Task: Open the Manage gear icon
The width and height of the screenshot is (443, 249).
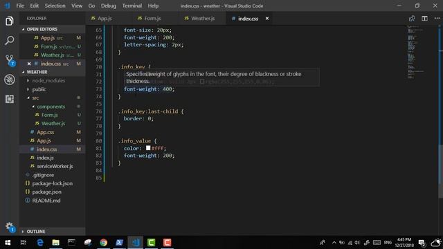Action: click(10, 227)
